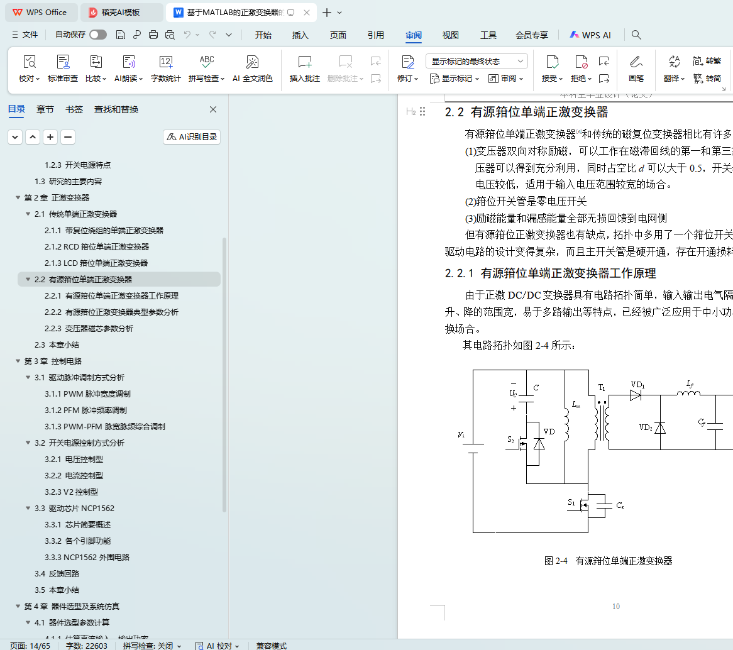
Task: Collapse the 2.1 传统单端正激变换器 outline node
Action: (28, 214)
